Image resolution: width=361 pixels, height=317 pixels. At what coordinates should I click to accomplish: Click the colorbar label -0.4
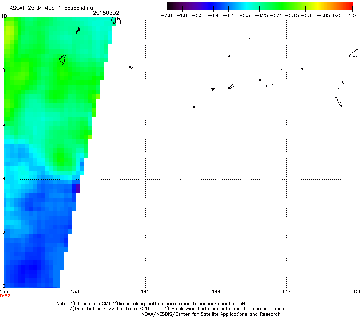(213, 16)
